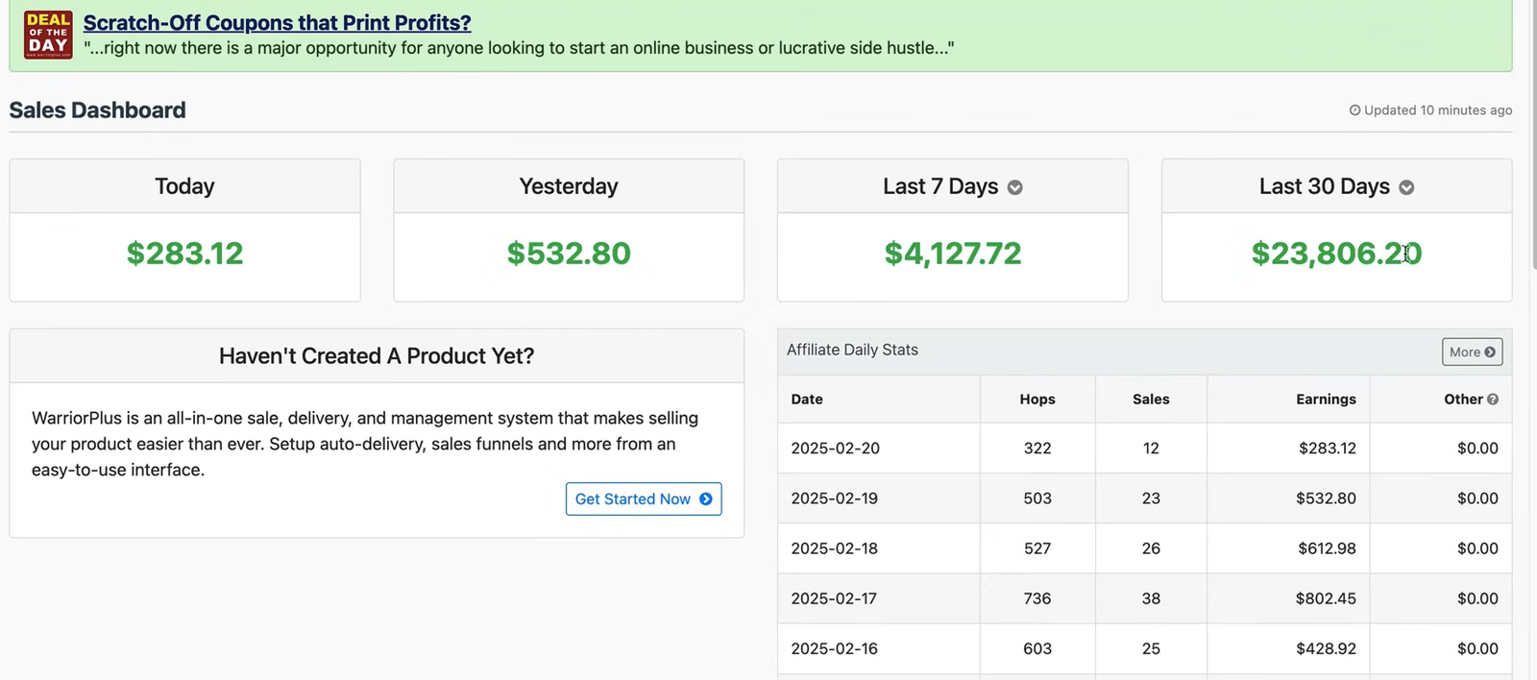This screenshot has height=680, width=1537.
Task: Select the 2025-02-17 row date
Action: click(x=834, y=598)
